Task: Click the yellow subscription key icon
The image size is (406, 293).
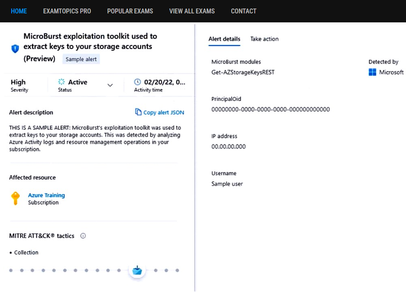Action: click(15, 198)
